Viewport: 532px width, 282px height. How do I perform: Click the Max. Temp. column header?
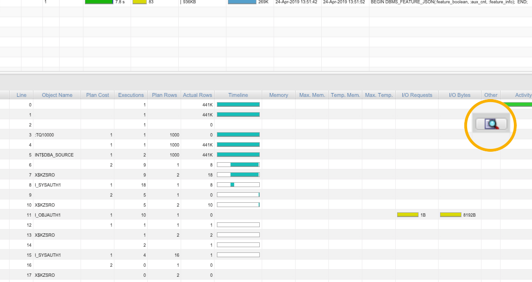379,95
